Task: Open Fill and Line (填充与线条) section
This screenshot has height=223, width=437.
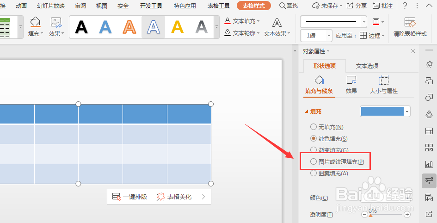Action: 319,85
